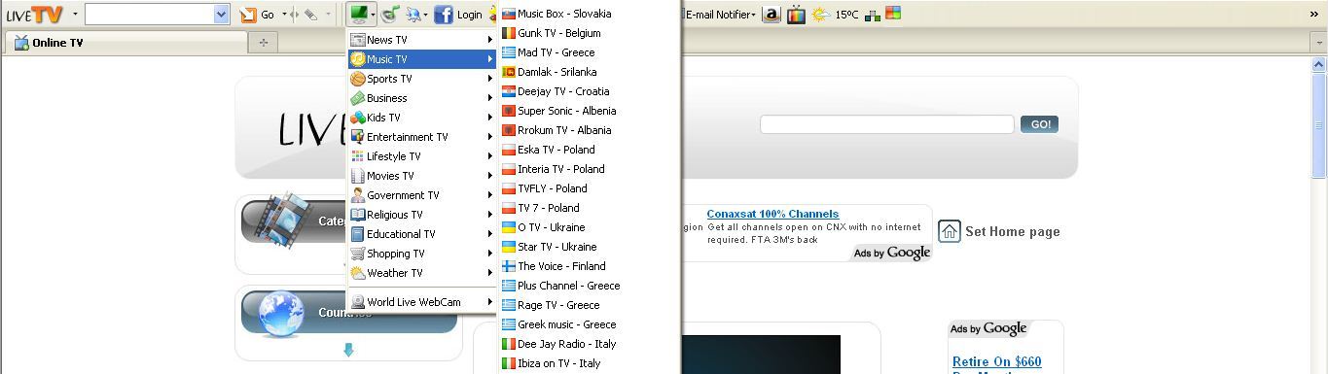Click the highlighter pencil toolbar icon
Image resolution: width=1328 pixels, height=374 pixels.
click(x=310, y=15)
